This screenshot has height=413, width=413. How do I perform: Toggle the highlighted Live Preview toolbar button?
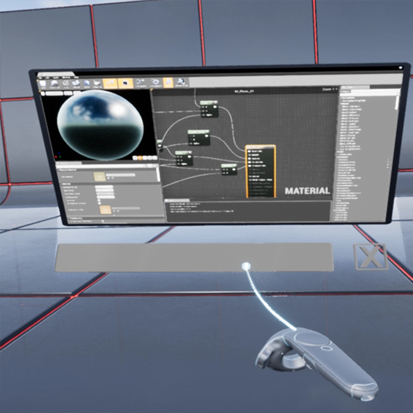(x=125, y=83)
